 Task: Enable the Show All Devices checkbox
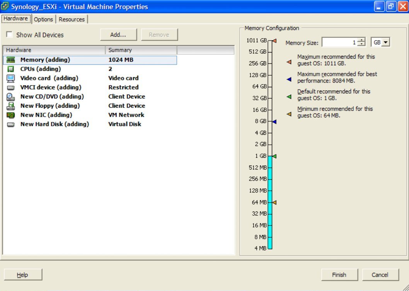[9, 35]
